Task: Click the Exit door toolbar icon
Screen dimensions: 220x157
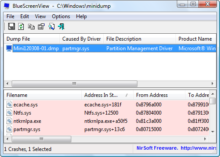Action: click(61, 26)
